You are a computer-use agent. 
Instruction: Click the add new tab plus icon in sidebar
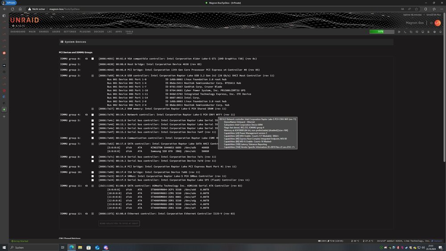click(4, 117)
